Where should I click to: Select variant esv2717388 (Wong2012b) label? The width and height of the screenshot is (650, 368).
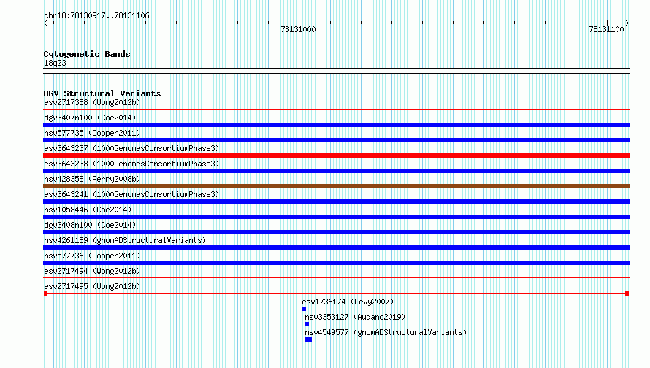coord(92,102)
